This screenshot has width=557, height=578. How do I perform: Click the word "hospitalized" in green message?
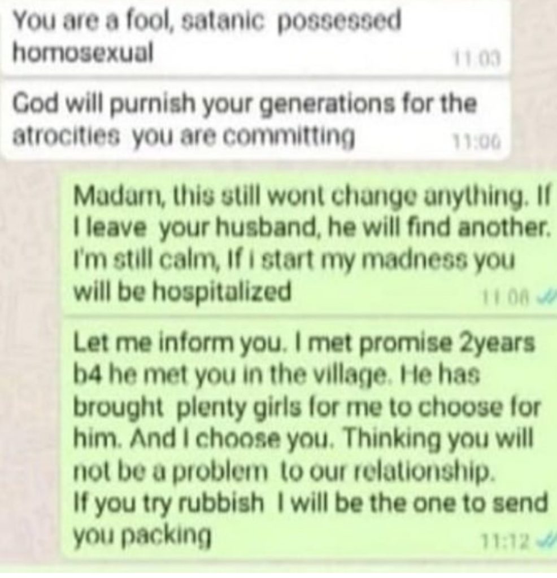pos(223,293)
